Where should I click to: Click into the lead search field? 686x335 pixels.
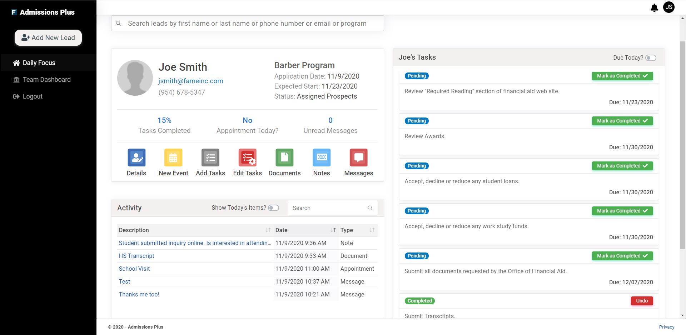pos(247,23)
